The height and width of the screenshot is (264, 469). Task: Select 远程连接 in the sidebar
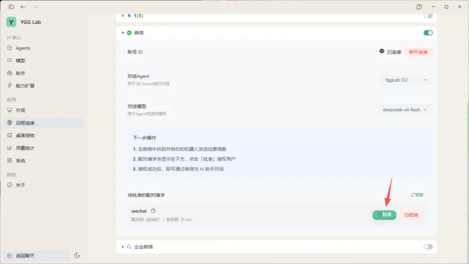(x=43, y=123)
